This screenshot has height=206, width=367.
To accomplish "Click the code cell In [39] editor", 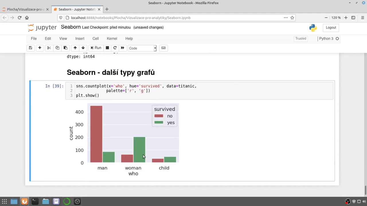I will (x=200, y=91).
